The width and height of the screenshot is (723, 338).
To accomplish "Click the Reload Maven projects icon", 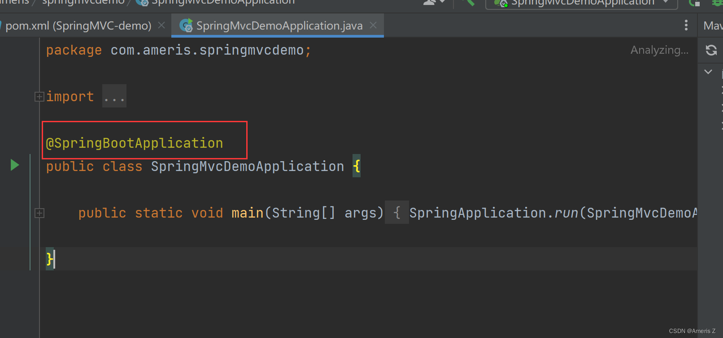I will click(711, 50).
